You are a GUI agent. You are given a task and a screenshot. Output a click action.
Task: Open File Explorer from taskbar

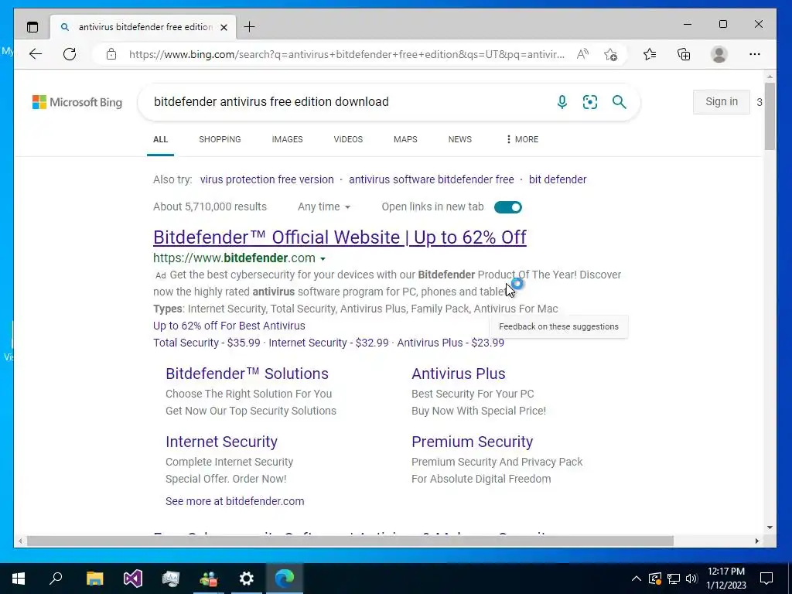coord(94,579)
